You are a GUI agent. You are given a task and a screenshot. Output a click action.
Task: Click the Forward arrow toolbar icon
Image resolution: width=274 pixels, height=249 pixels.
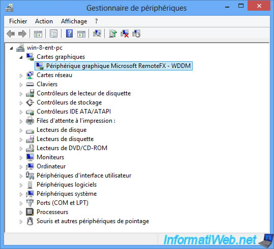coord(22,33)
